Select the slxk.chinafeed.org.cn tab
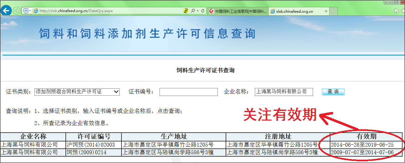405x163 pixels. (294, 11)
